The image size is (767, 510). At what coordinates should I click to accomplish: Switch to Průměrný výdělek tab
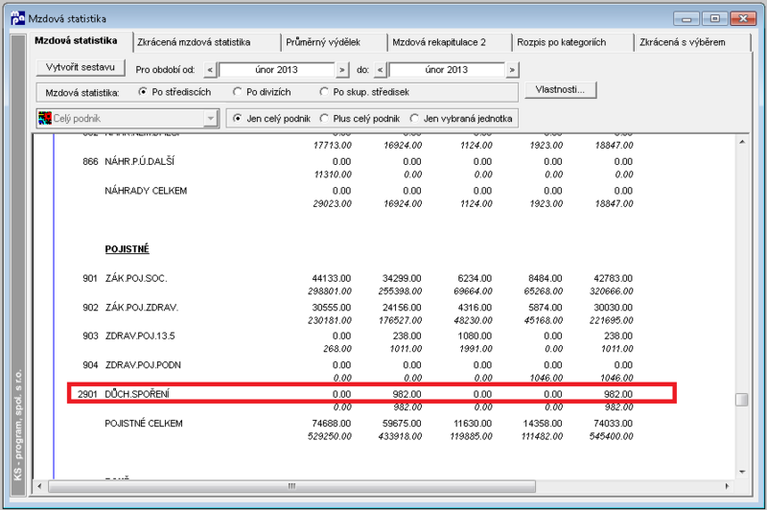coord(323,42)
